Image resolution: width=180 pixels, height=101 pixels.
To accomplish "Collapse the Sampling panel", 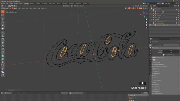I will 166,48.
